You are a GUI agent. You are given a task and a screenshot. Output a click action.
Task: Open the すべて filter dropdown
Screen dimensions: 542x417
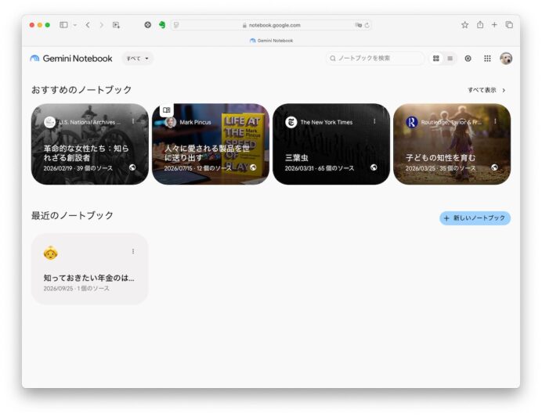tap(137, 59)
